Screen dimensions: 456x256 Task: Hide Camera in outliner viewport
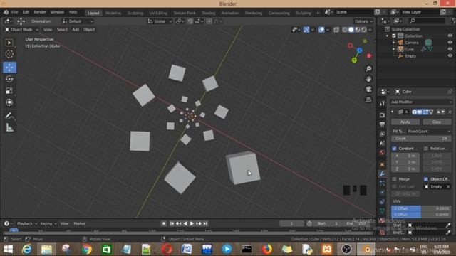point(450,43)
